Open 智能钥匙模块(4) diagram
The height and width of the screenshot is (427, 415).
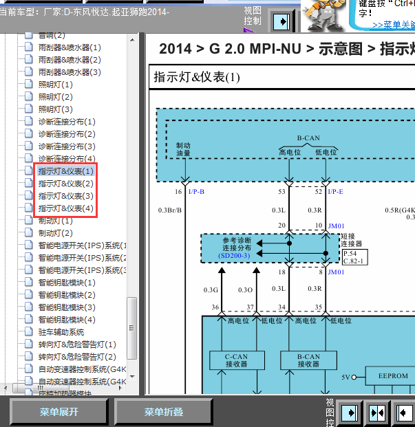[x=67, y=320]
